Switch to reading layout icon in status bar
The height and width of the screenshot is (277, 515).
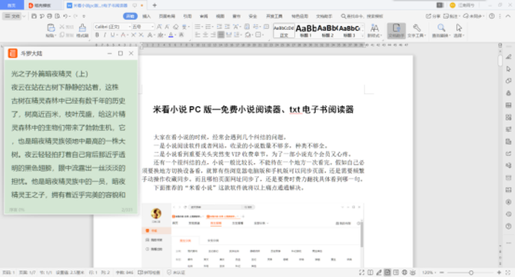(370, 272)
